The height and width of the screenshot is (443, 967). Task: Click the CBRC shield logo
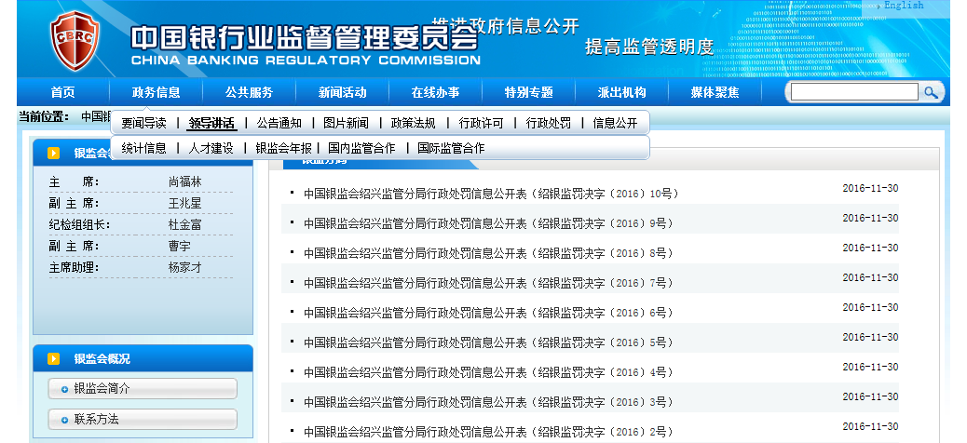(77, 40)
